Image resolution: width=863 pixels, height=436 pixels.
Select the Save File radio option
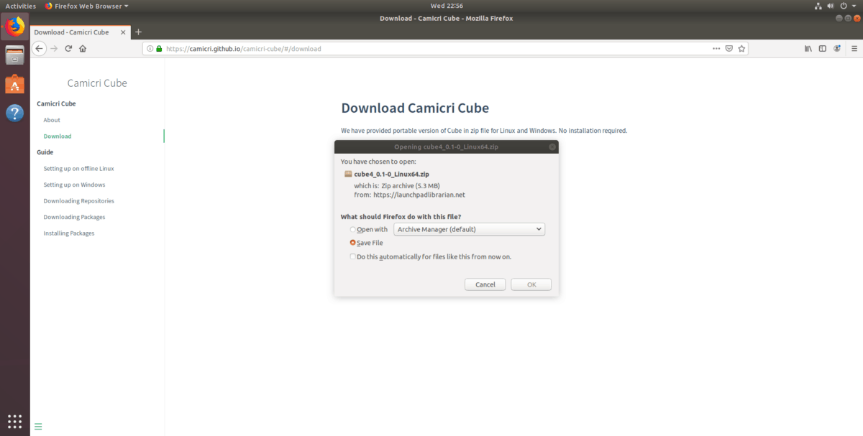[353, 243]
